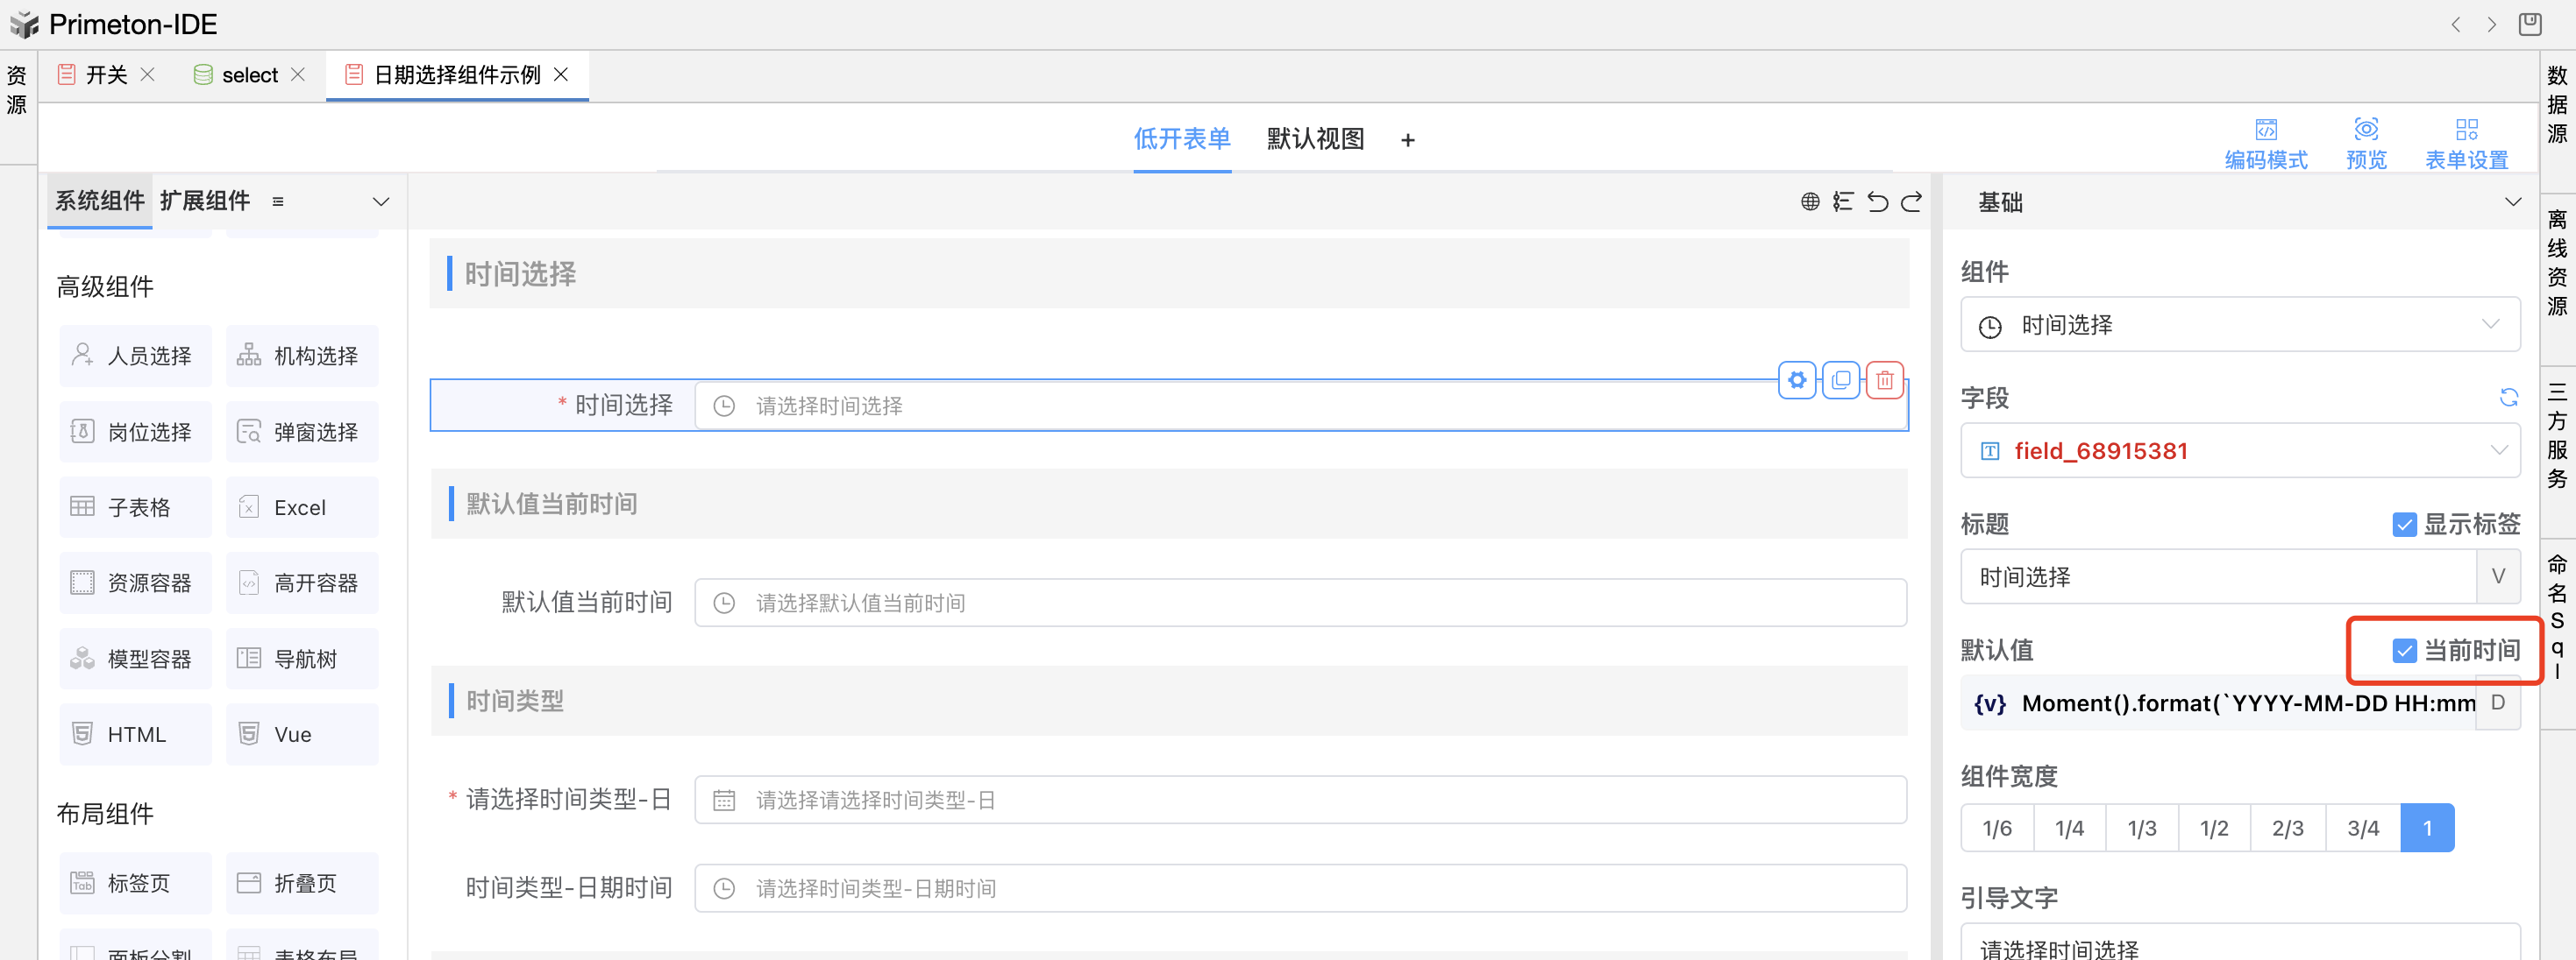The image size is (2576, 960).
Task: Collapse the 基础 properties section
Action: [2512, 201]
